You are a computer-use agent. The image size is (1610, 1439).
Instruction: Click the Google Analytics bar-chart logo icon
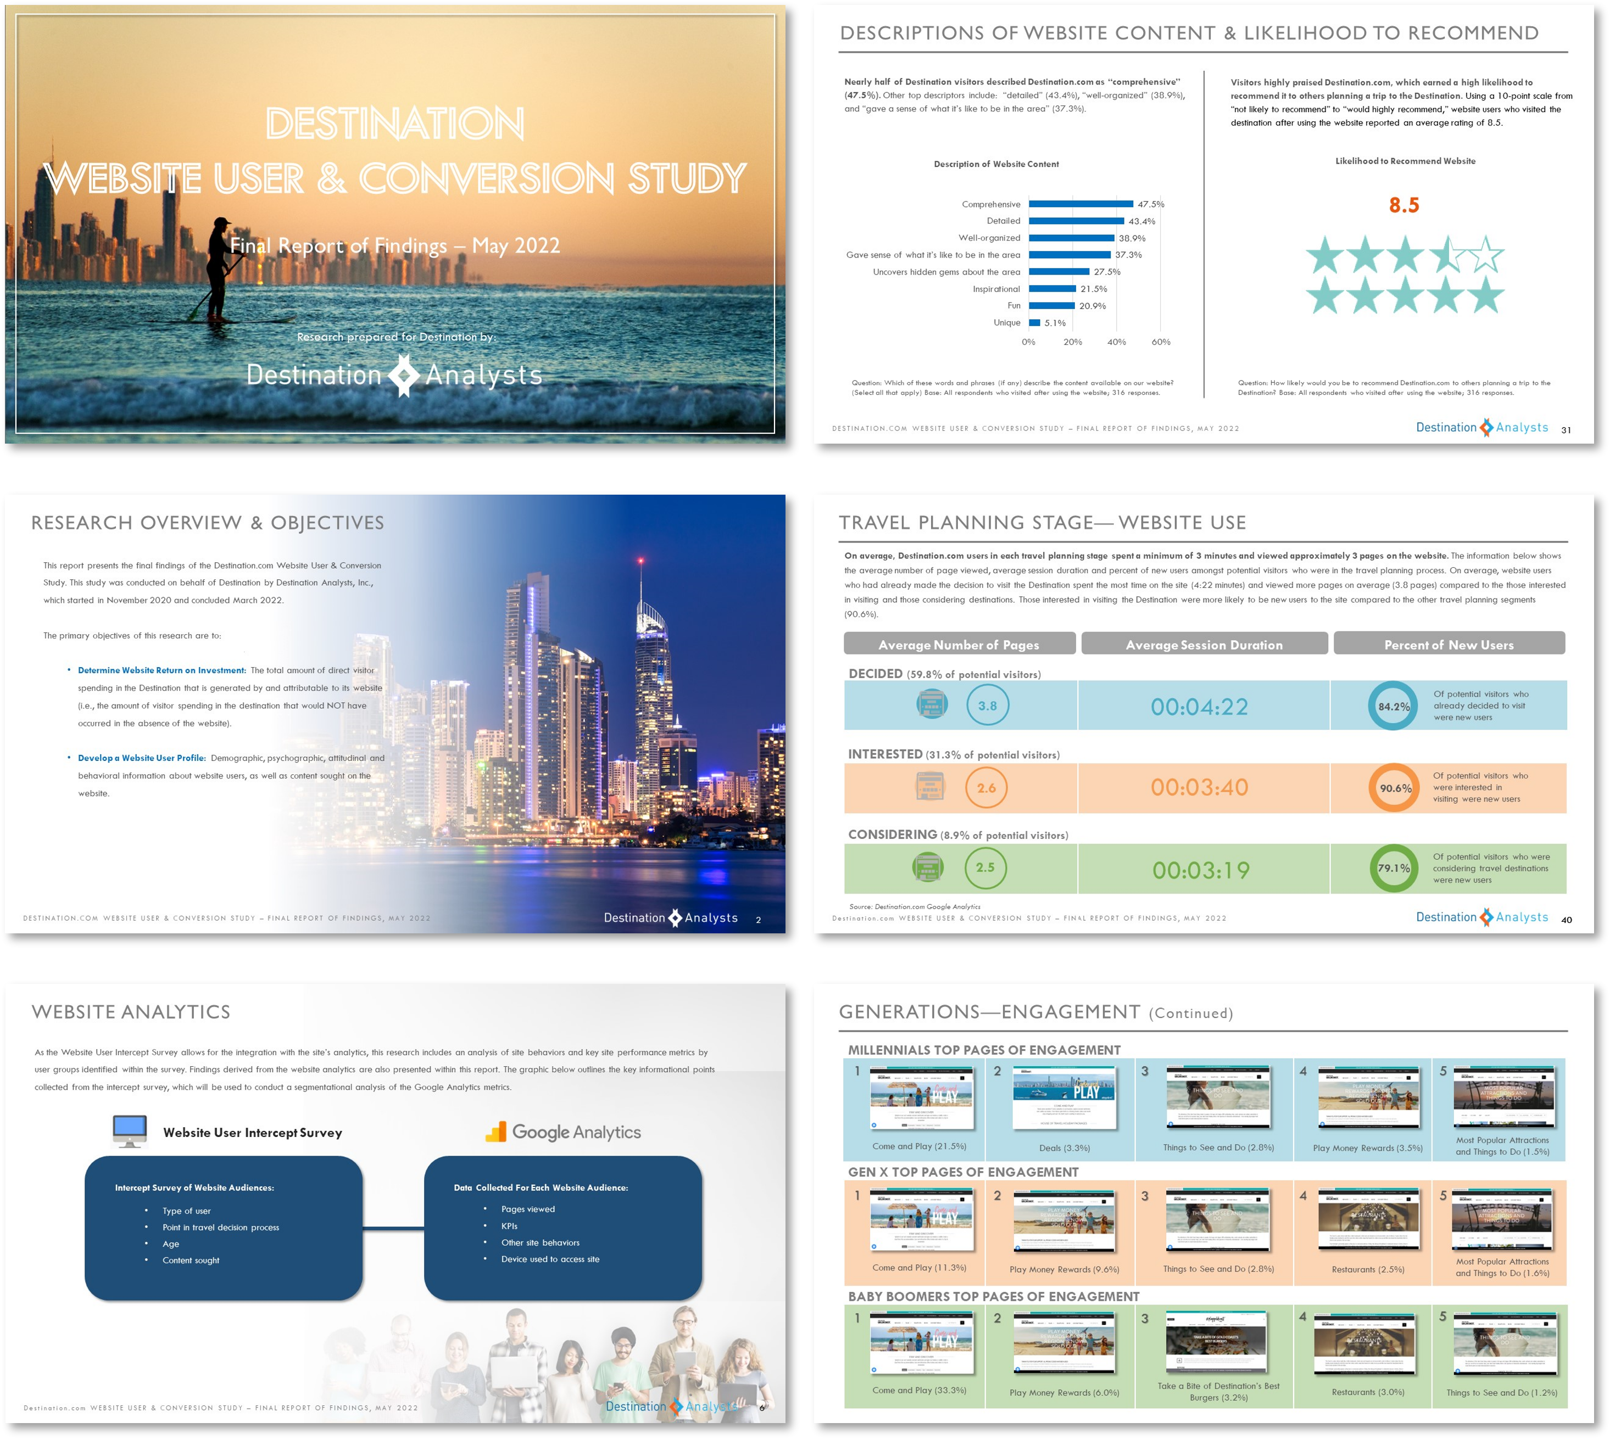[x=496, y=1132]
